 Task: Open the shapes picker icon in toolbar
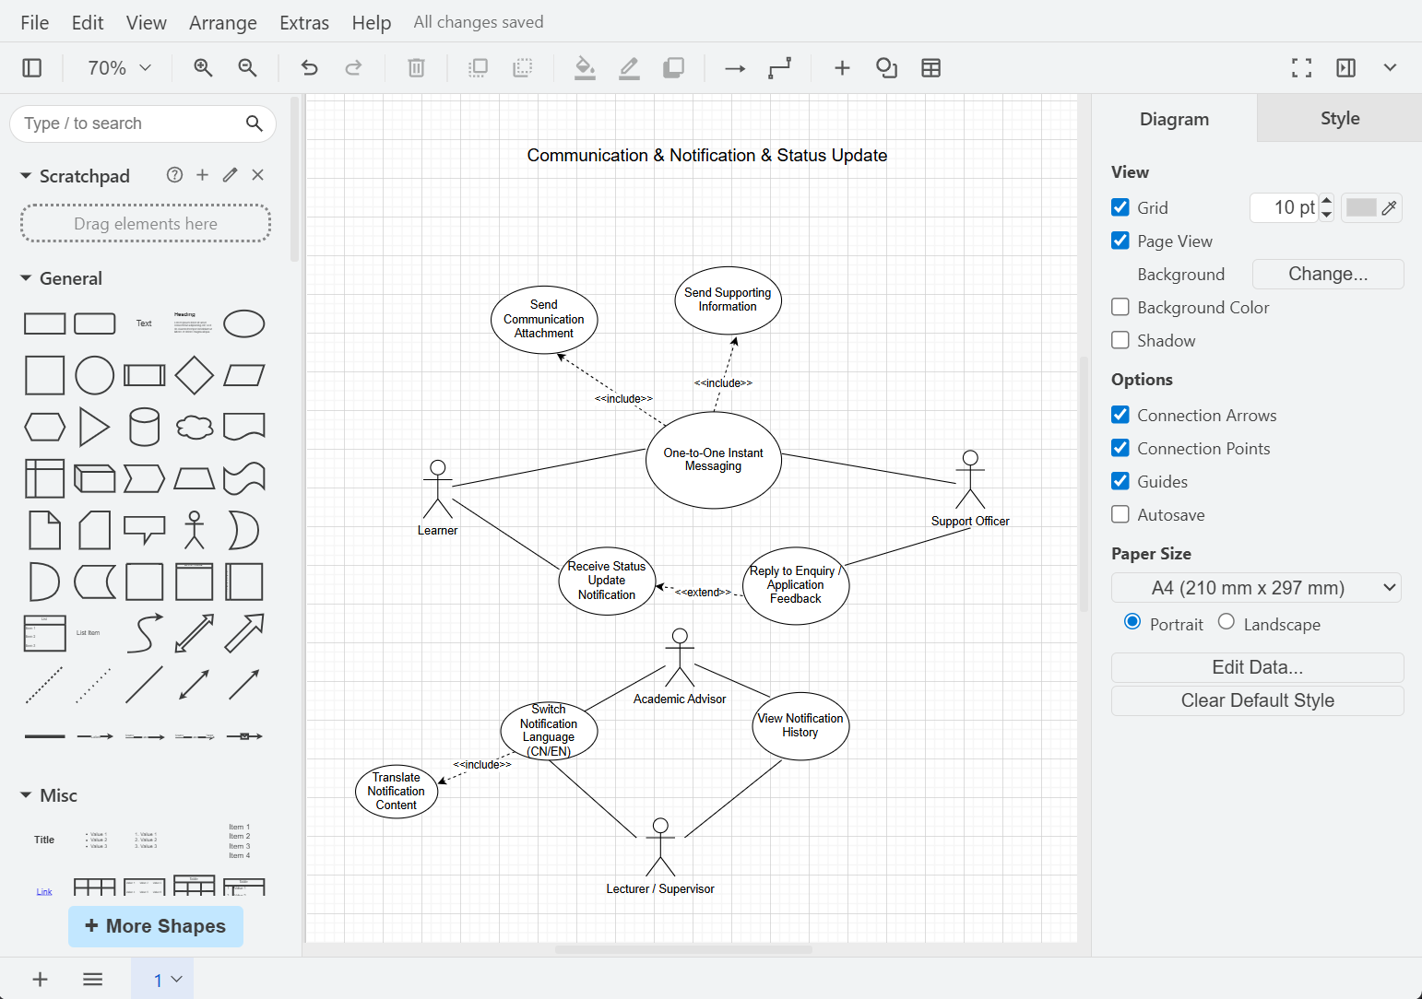(886, 68)
